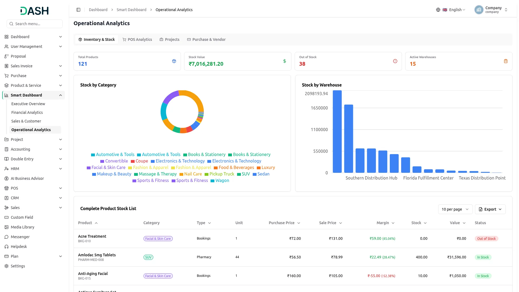Click the DASH logo
This screenshot has width=519, height=292.
pos(35,11)
